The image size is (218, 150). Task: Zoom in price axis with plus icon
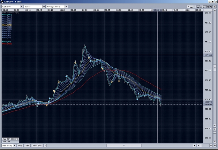coord(215,129)
